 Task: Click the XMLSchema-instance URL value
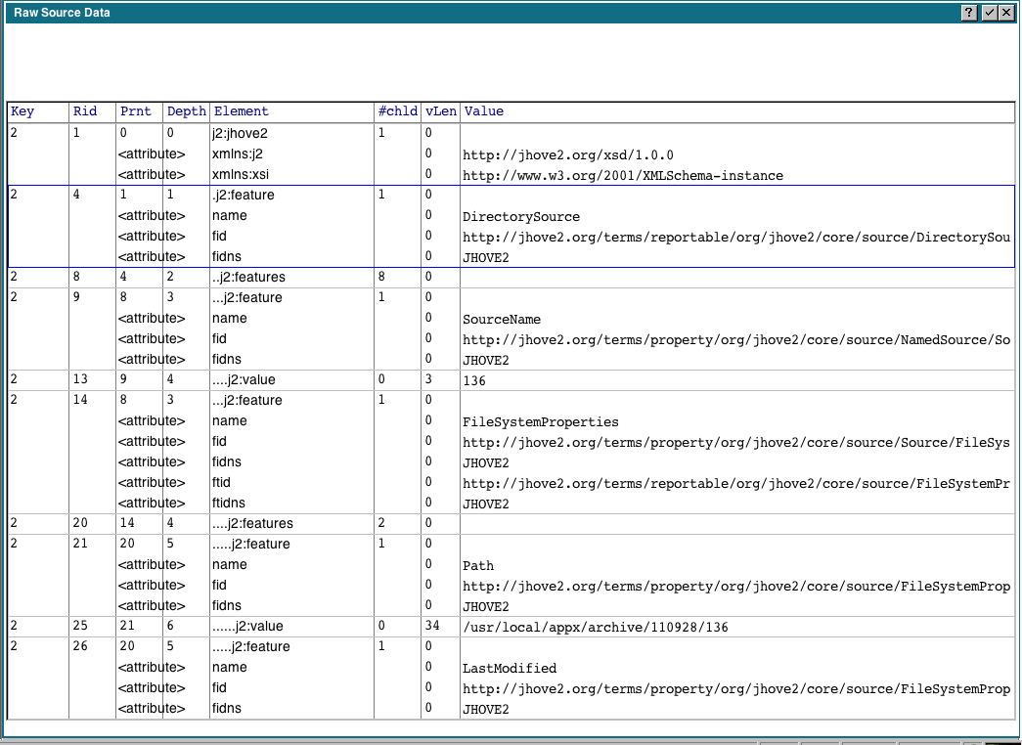click(x=623, y=175)
